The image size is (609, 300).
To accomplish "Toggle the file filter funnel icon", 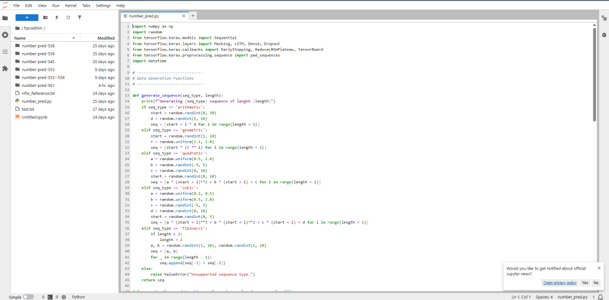I will click(x=79, y=17).
